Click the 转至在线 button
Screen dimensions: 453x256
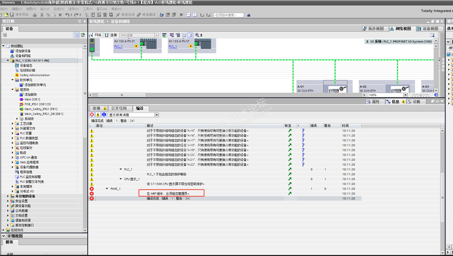click(x=125, y=15)
